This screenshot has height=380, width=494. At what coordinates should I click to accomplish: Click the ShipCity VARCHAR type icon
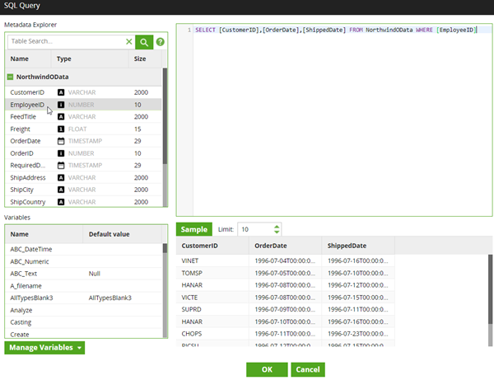[x=61, y=190]
